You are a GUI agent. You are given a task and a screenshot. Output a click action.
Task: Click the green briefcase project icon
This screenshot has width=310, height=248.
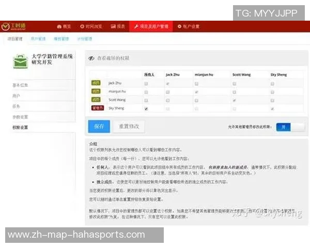click(x=20, y=61)
